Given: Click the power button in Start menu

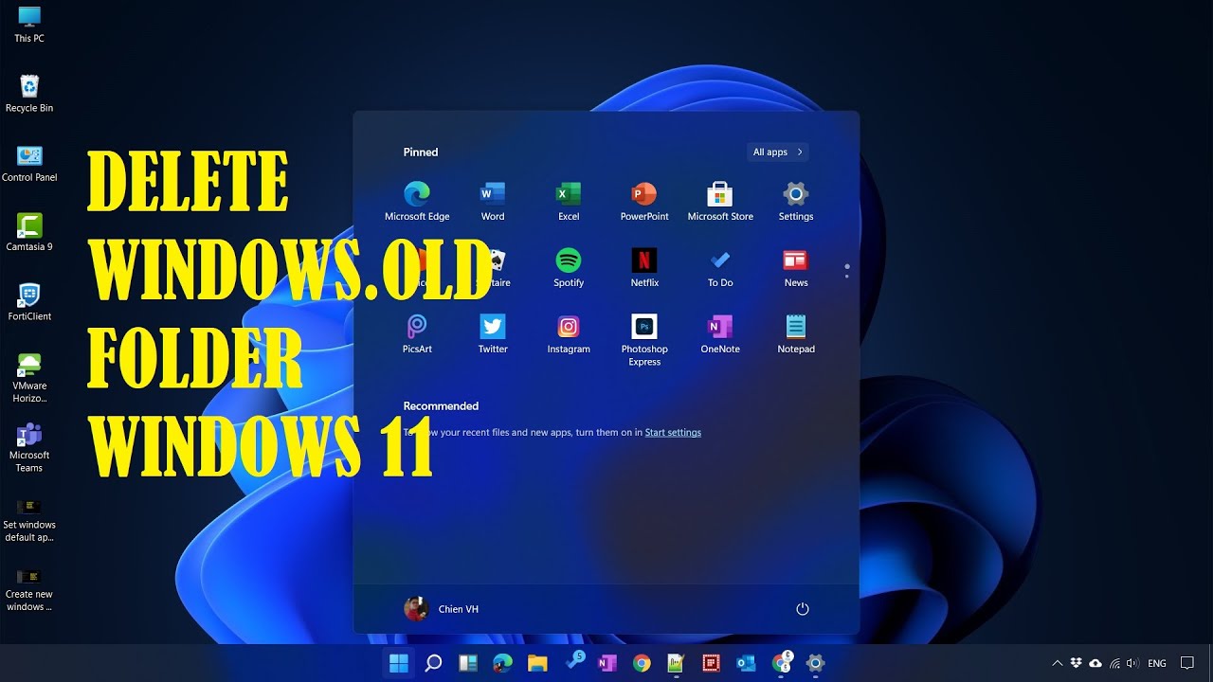Looking at the screenshot, I should 803,609.
